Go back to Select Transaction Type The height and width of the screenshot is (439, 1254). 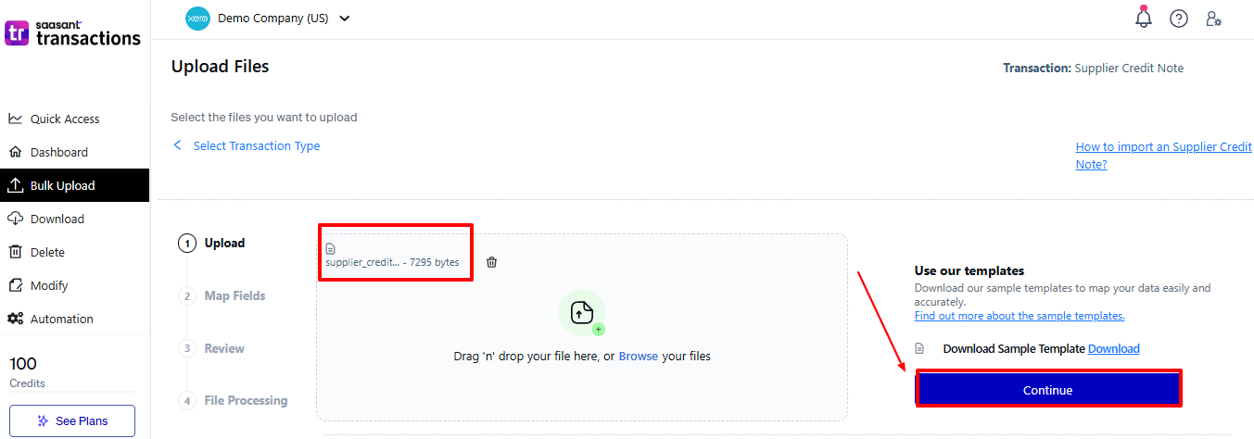(x=256, y=145)
